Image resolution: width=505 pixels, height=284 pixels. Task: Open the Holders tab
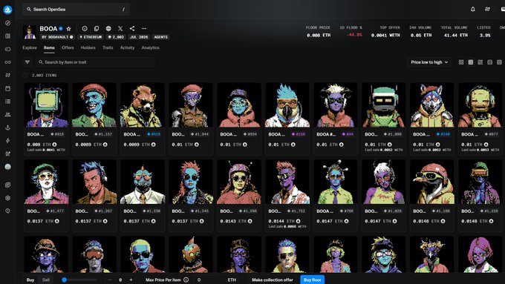(x=88, y=47)
